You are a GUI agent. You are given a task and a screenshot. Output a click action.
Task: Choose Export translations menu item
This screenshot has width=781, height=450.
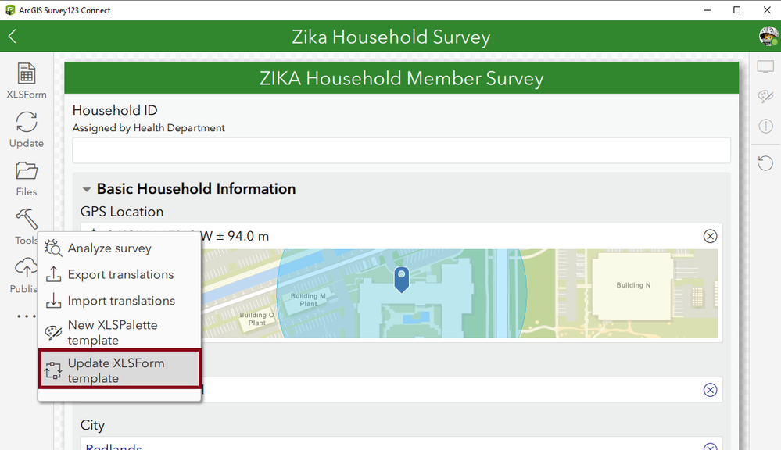120,274
